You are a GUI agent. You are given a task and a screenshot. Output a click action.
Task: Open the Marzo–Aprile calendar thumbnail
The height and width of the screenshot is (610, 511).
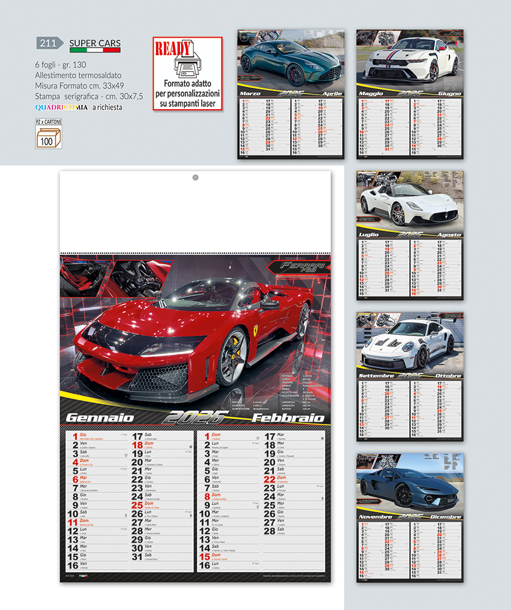[x=291, y=94]
